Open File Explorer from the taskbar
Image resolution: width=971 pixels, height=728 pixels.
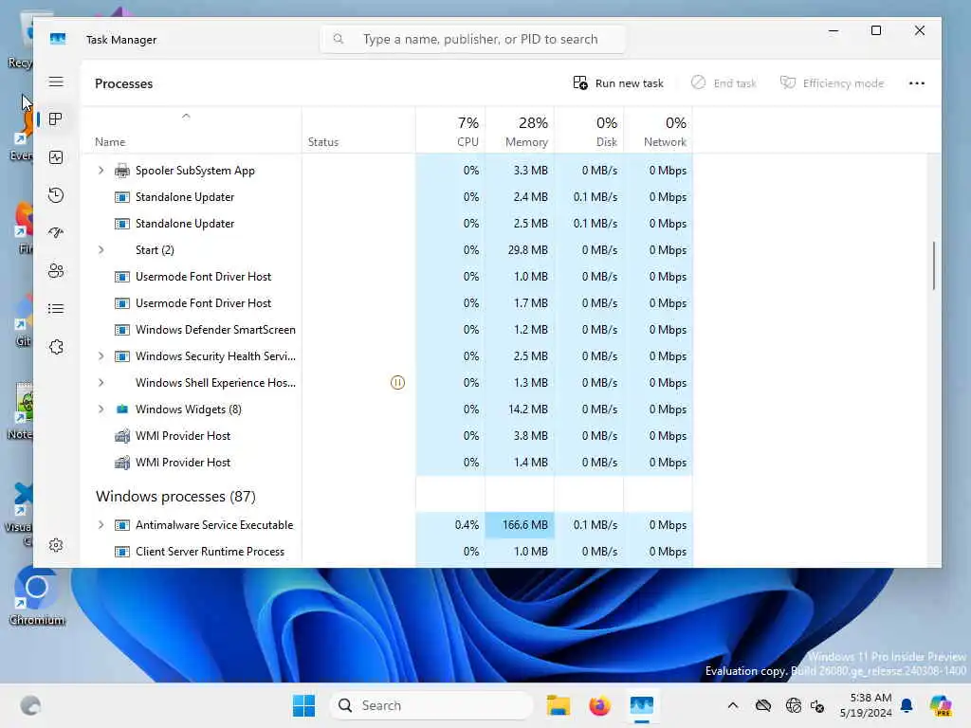point(558,705)
